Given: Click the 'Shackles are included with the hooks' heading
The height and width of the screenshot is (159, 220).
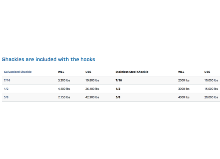Looking at the screenshot, I should point(48,59).
